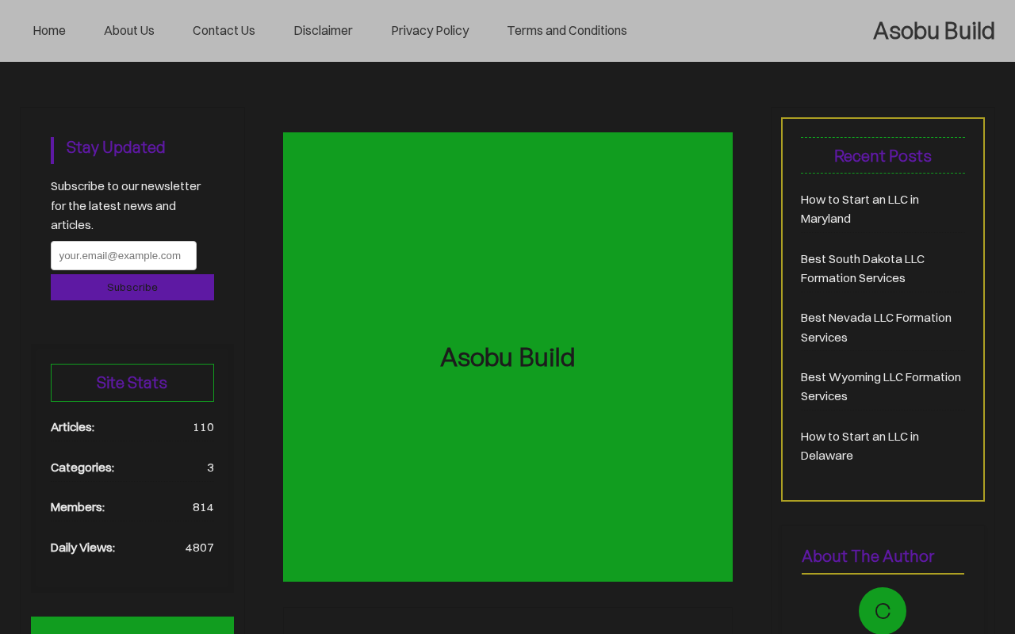Open the Home menu item

click(49, 31)
